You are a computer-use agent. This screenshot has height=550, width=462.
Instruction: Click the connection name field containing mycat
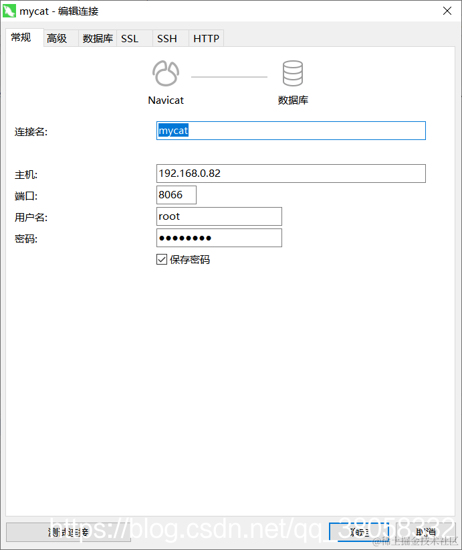click(x=291, y=131)
